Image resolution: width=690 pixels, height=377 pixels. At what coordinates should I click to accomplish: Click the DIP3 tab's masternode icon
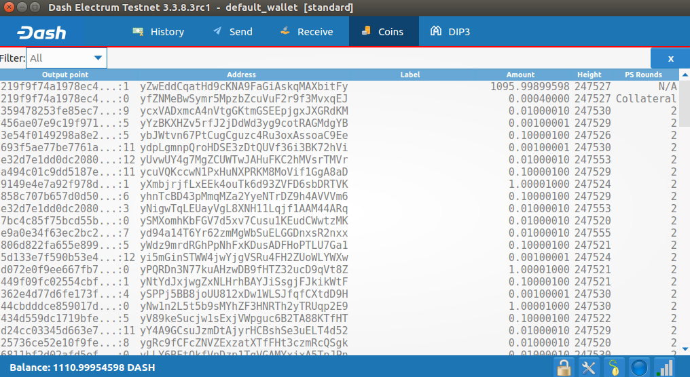[x=436, y=31]
